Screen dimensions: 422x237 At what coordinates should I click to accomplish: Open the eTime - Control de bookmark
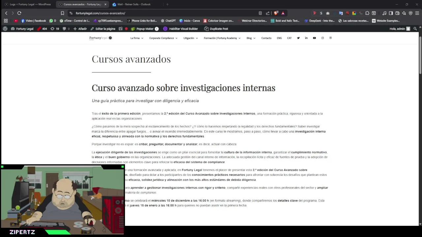pos(75,21)
